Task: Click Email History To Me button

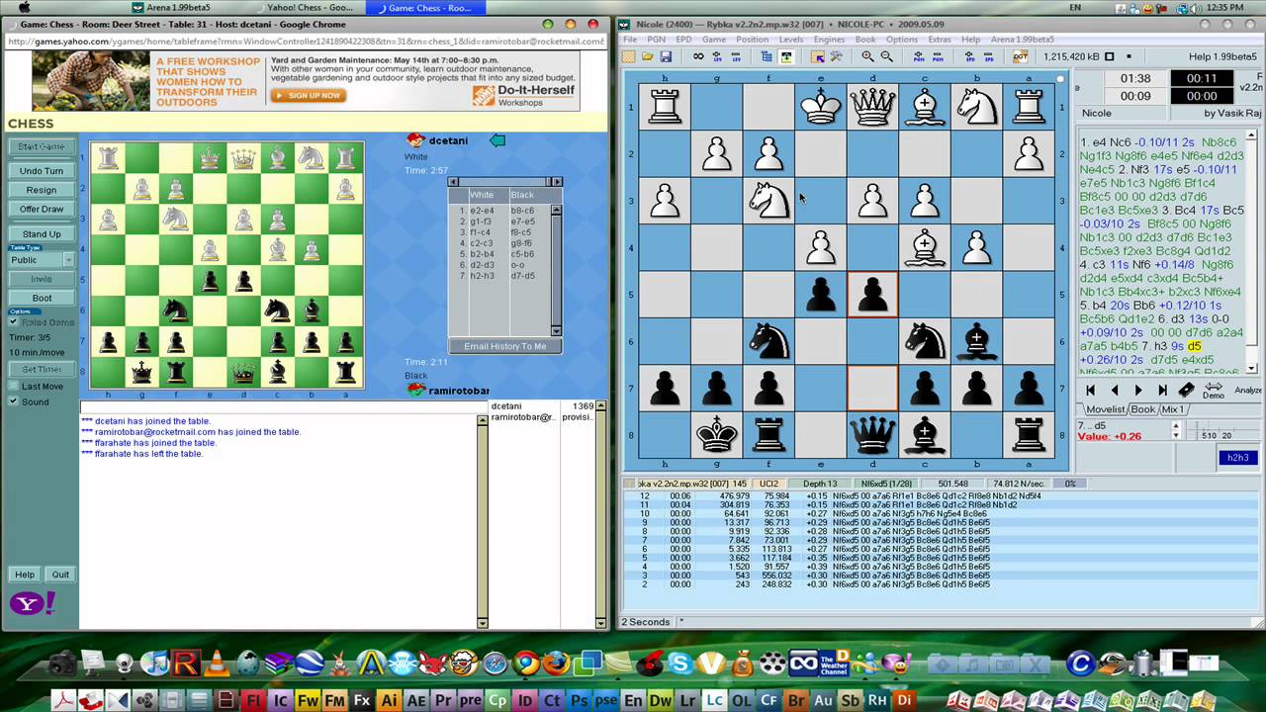Action: [x=504, y=346]
